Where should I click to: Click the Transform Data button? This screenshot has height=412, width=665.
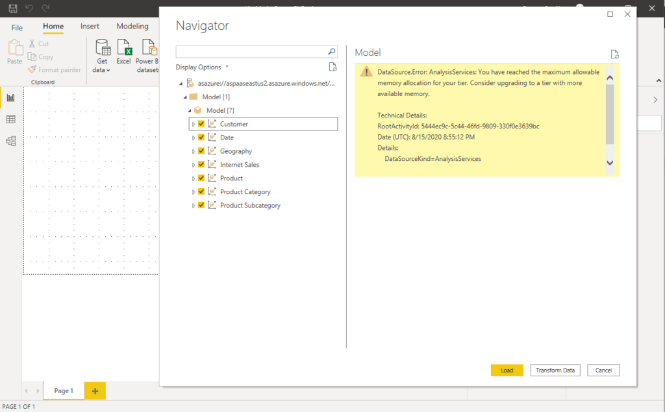(555, 370)
